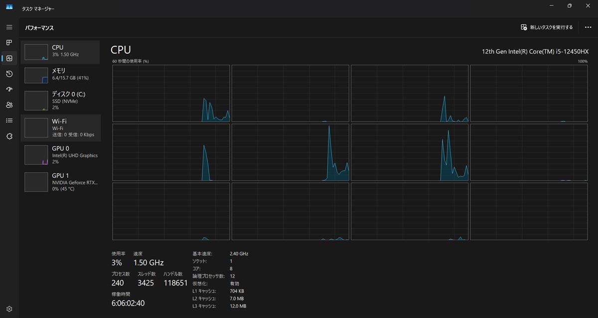598x318 pixels.
Task: Click the L1 キャッシュ label
Action: [x=204, y=291]
